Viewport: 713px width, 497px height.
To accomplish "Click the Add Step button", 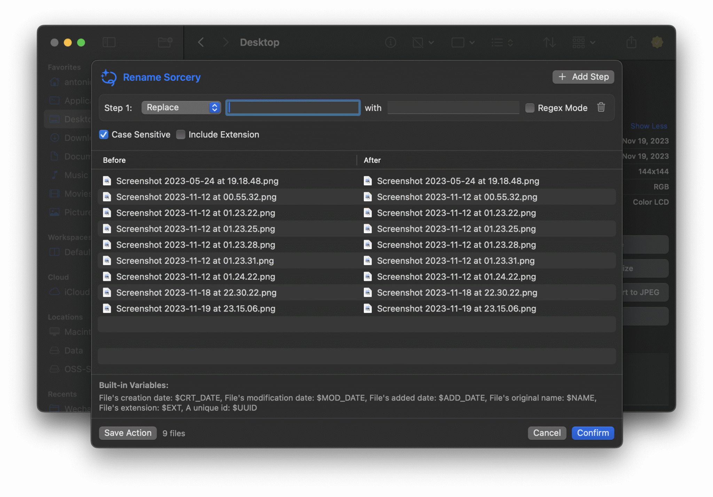I will 583,77.
